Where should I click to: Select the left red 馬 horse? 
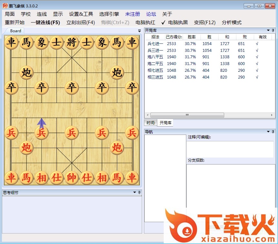click(x=26, y=178)
